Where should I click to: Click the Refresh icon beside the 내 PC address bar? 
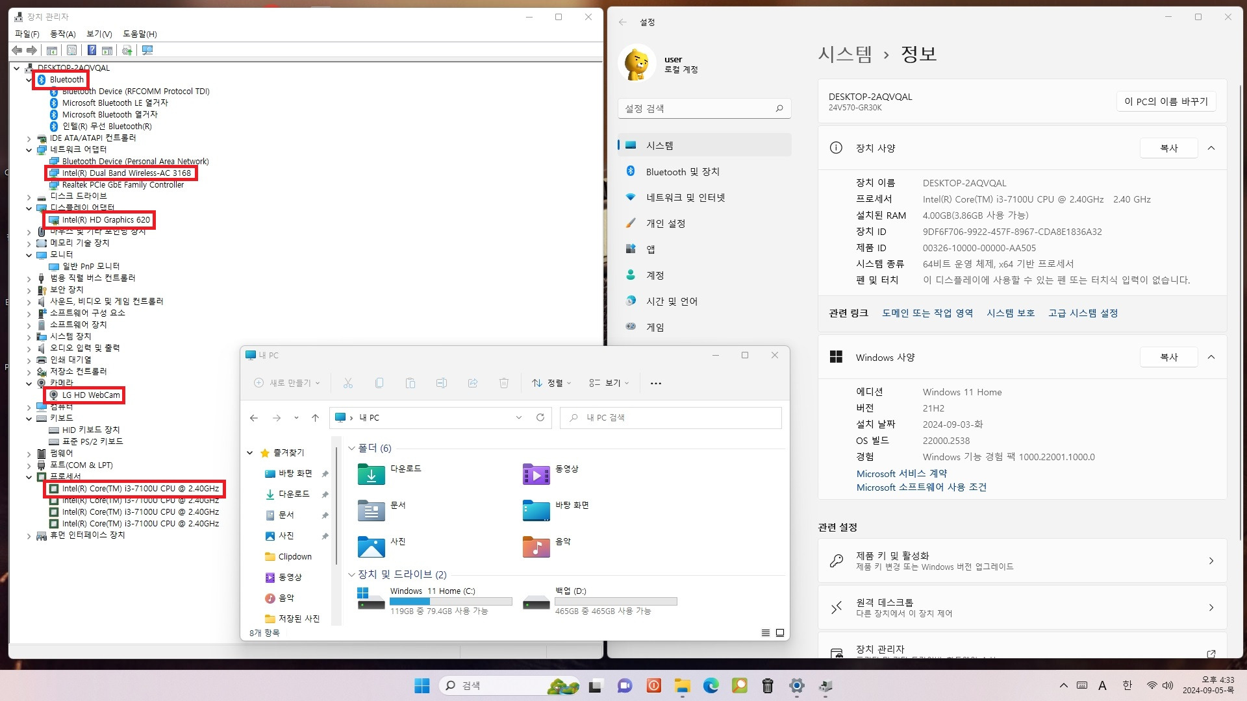coord(540,417)
